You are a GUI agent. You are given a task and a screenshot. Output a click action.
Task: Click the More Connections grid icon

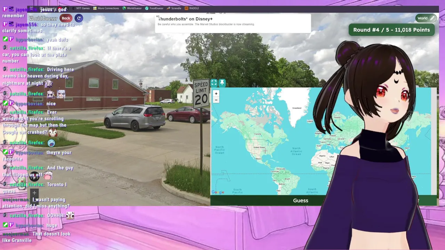(95, 8)
